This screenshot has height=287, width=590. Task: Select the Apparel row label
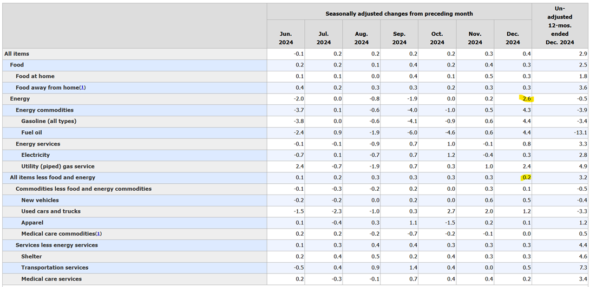(32, 223)
